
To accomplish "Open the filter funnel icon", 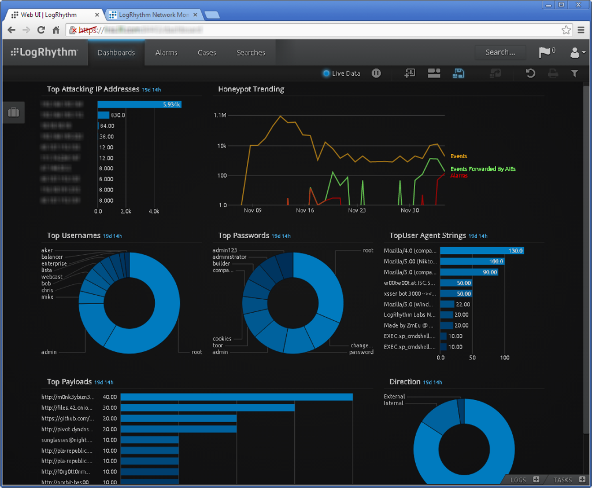I will click(574, 73).
